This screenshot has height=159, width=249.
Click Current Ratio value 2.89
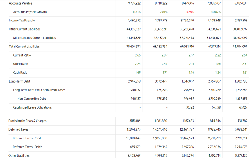164,55
